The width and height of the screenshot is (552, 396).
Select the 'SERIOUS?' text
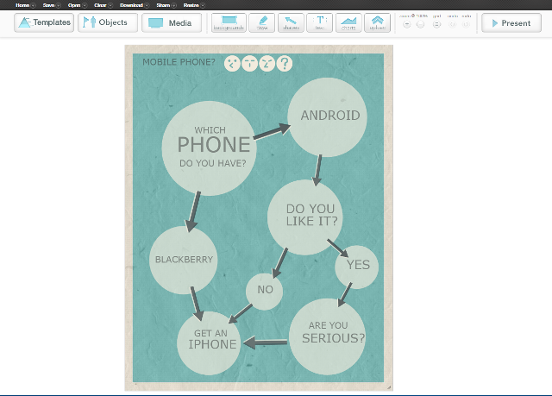333,338
